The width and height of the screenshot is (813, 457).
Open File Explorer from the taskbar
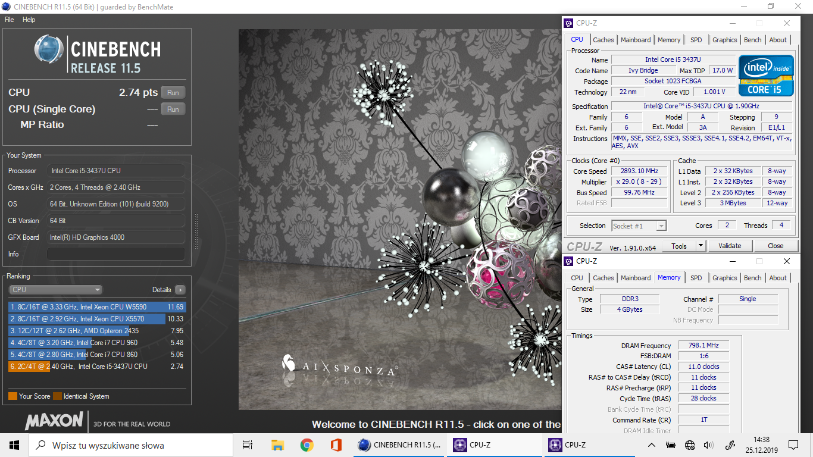tap(277, 445)
